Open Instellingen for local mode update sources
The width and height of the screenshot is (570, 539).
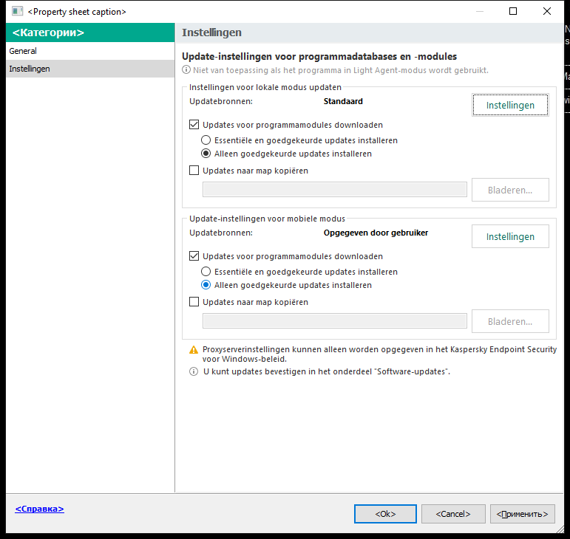coord(510,106)
